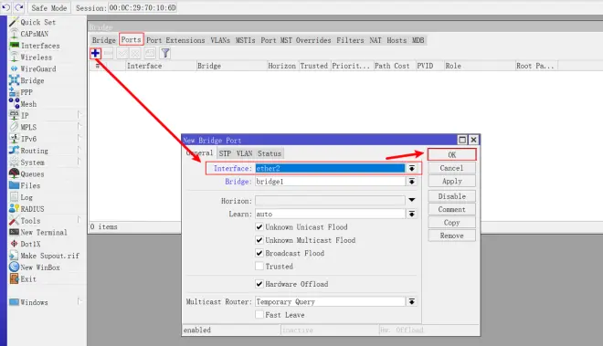Image resolution: width=603 pixels, height=346 pixels.
Task: Open New WinBox
Action: (39, 267)
